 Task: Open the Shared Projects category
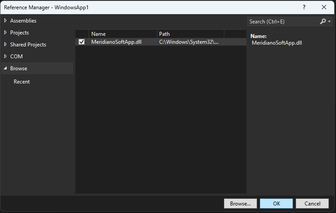(x=28, y=45)
